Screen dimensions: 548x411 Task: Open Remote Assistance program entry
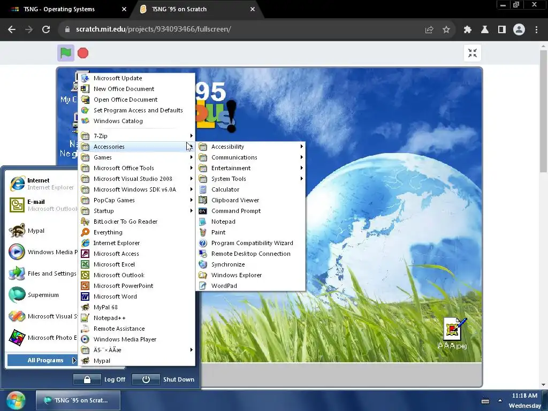point(136,329)
